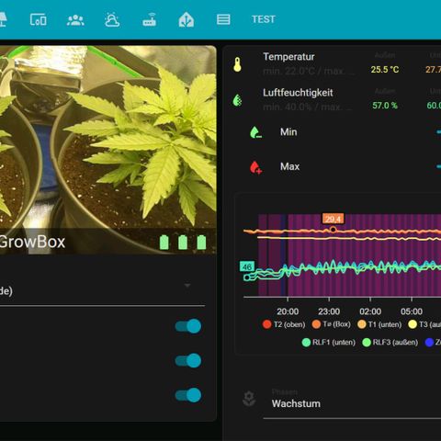Click the Min humidity droplet icon
441x441 pixels.
point(255,132)
